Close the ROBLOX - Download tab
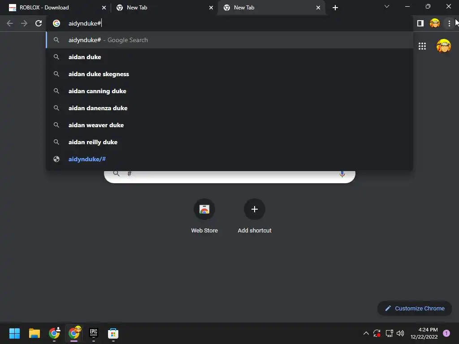The width and height of the screenshot is (459, 344). coord(104,8)
